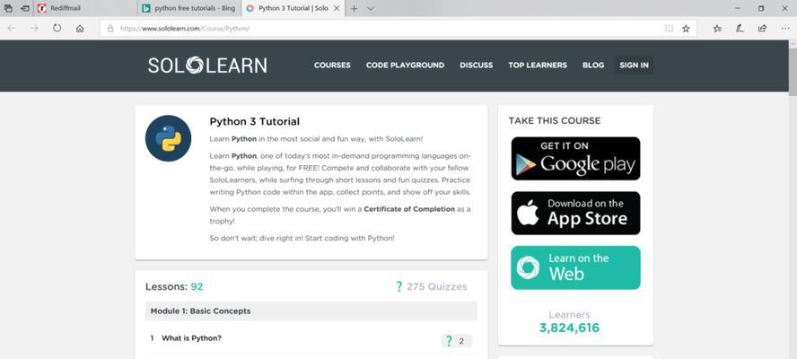
Task: Add this page to favorites with the star
Action: [686, 29]
